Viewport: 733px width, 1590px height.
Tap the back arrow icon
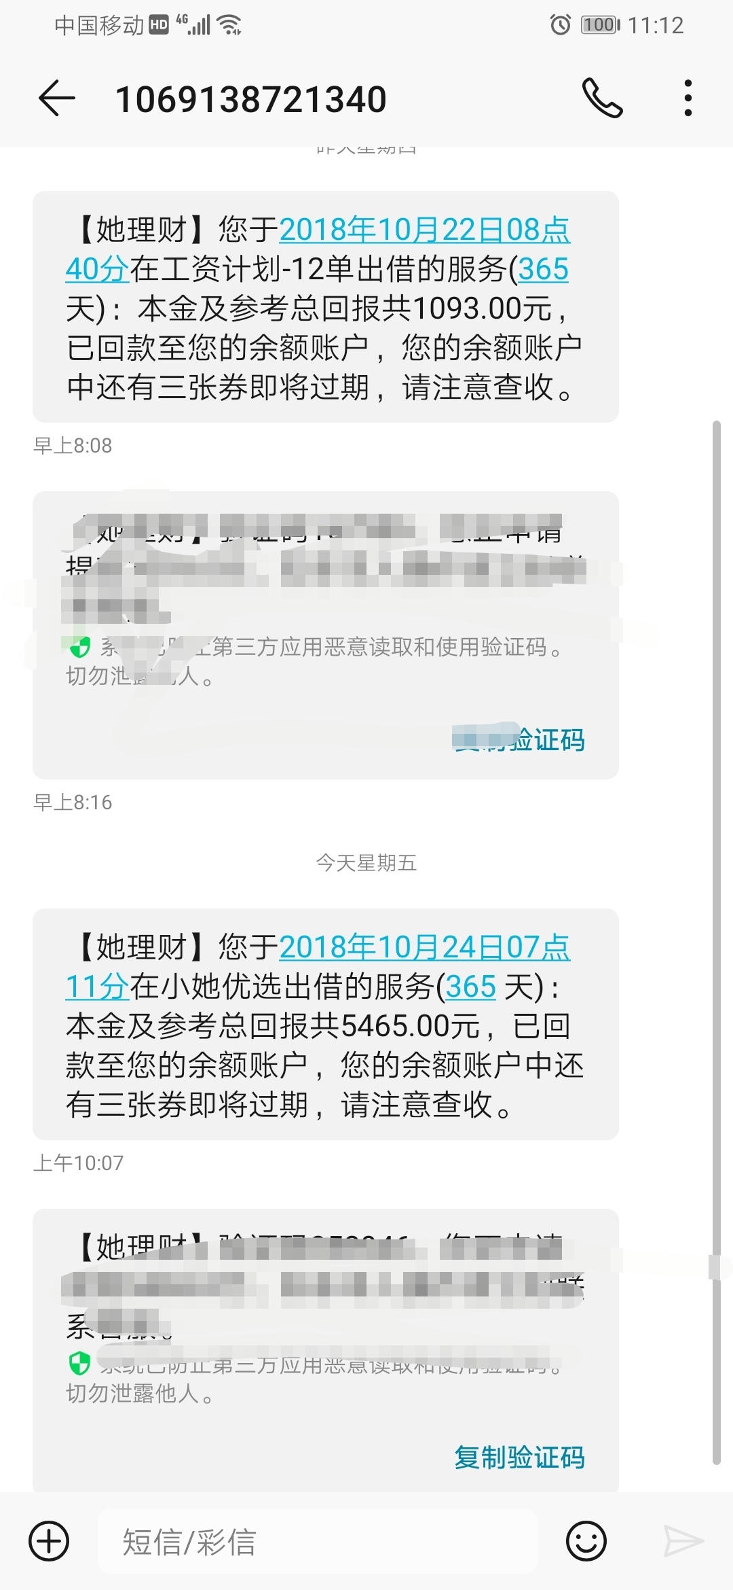tap(57, 99)
